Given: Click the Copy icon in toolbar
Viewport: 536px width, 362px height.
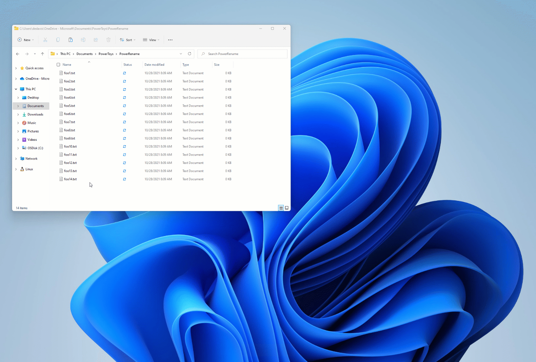Looking at the screenshot, I should (58, 40).
